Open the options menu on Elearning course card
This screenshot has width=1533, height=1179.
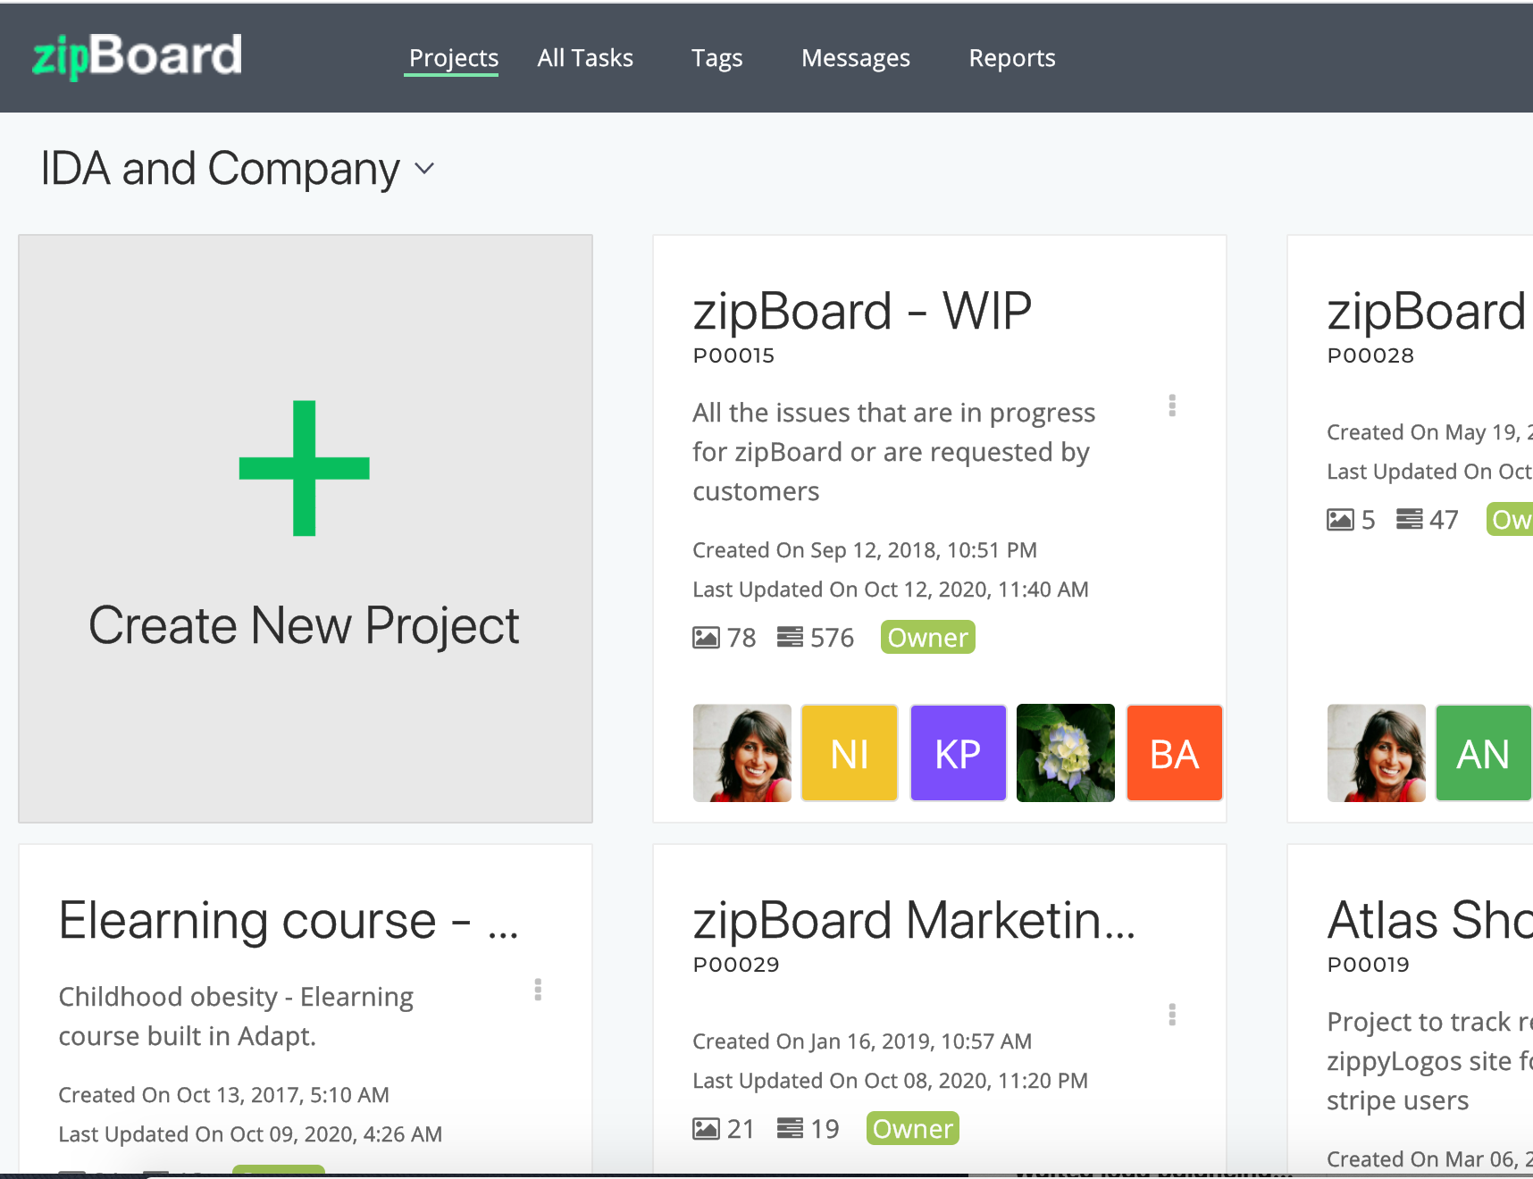click(x=538, y=990)
